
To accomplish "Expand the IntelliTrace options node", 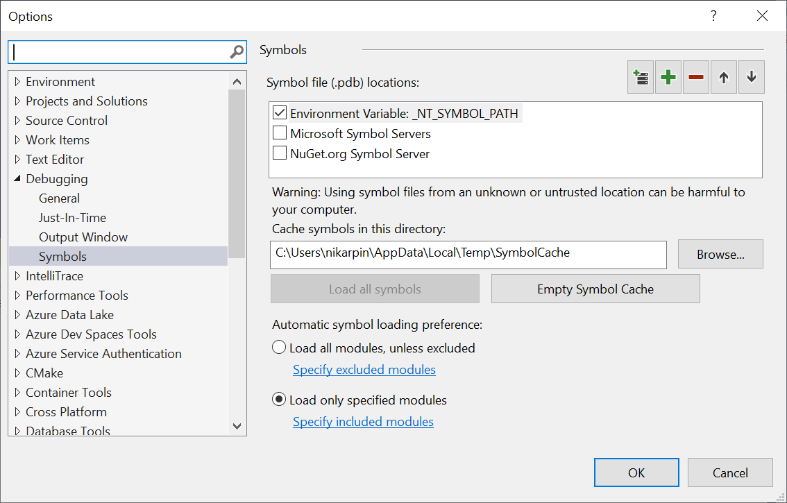I will pyautogui.click(x=17, y=276).
